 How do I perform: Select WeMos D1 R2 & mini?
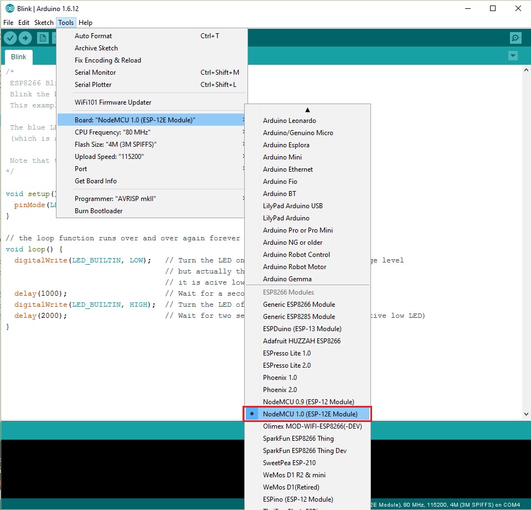[x=307, y=475]
